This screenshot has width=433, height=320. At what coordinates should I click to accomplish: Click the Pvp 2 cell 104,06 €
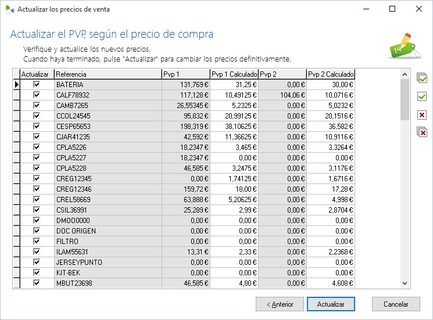click(x=282, y=95)
